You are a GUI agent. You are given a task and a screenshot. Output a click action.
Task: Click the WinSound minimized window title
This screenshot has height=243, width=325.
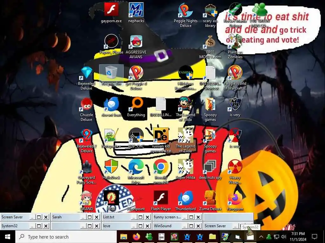click(x=162, y=226)
